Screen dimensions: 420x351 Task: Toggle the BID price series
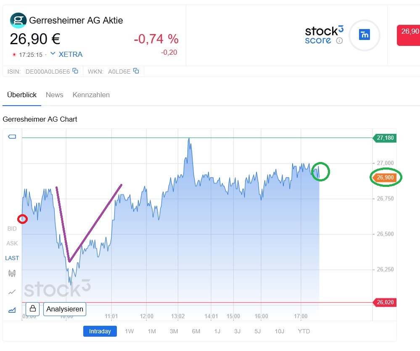tap(12, 229)
